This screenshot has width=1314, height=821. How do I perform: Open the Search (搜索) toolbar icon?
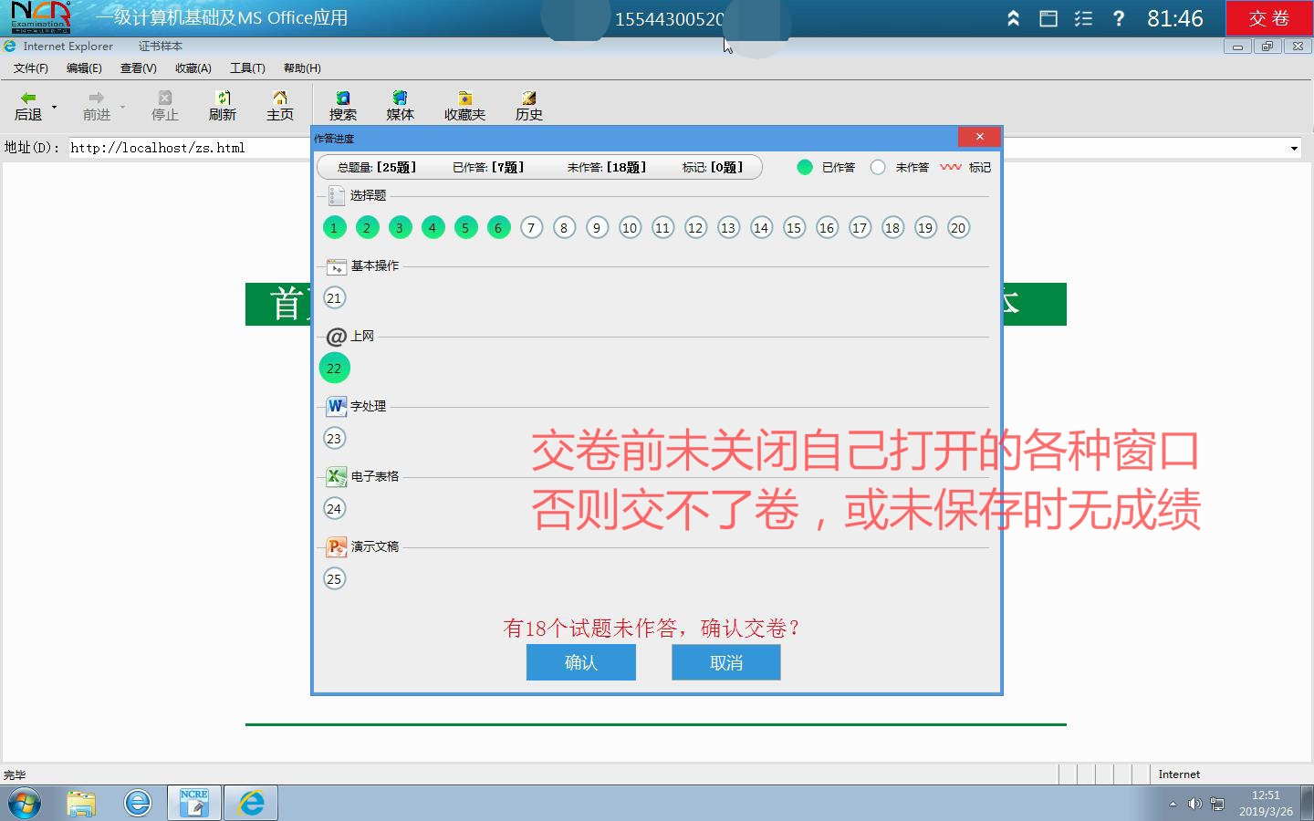[x=343, y=98]
